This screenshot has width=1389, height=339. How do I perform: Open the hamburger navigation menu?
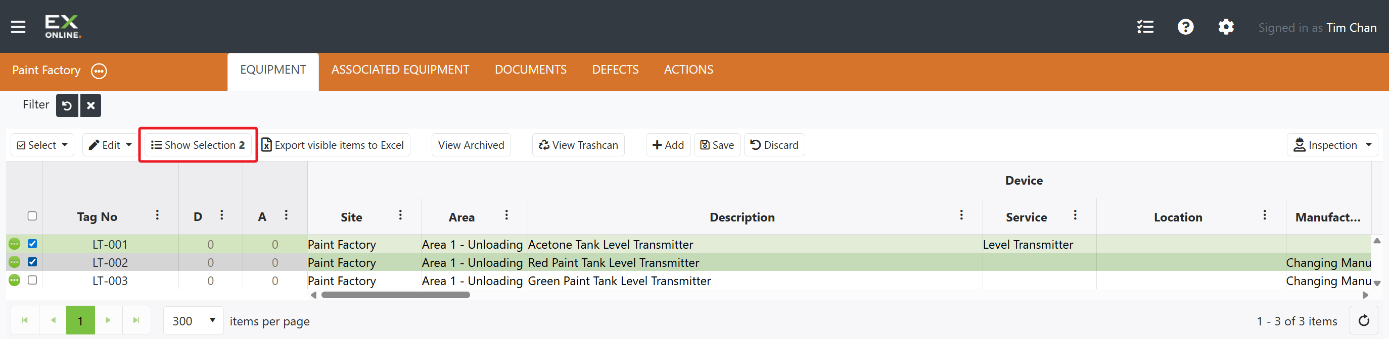coord(18,27)
